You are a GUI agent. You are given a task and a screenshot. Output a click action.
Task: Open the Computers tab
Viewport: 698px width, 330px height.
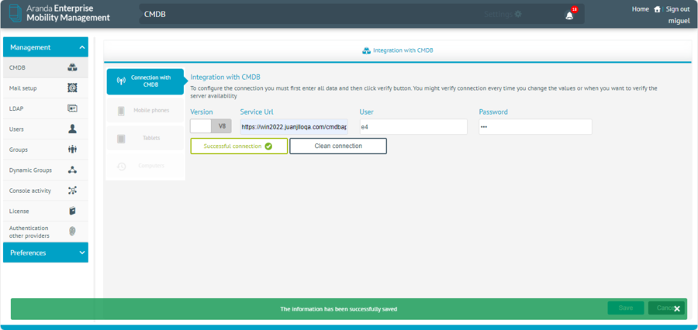click(145, 166)
